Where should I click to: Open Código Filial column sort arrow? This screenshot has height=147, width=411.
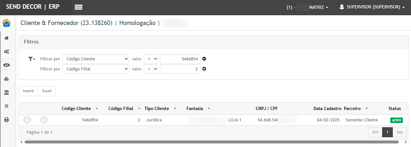tap(139, 109)
